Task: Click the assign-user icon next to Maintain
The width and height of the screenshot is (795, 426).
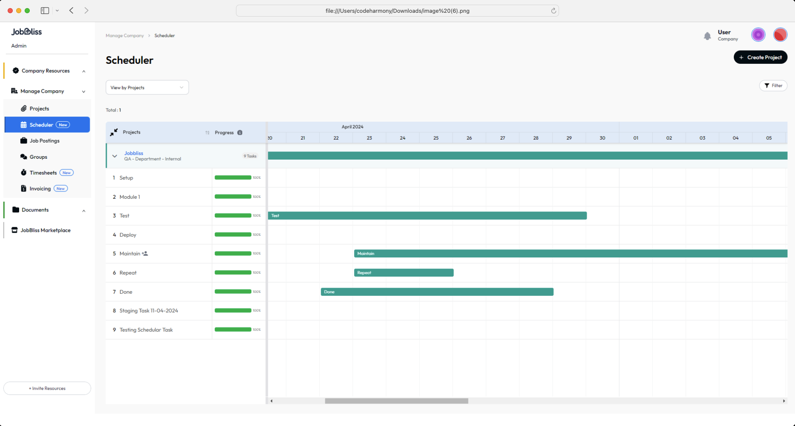Action: click(x=145, y=254)
